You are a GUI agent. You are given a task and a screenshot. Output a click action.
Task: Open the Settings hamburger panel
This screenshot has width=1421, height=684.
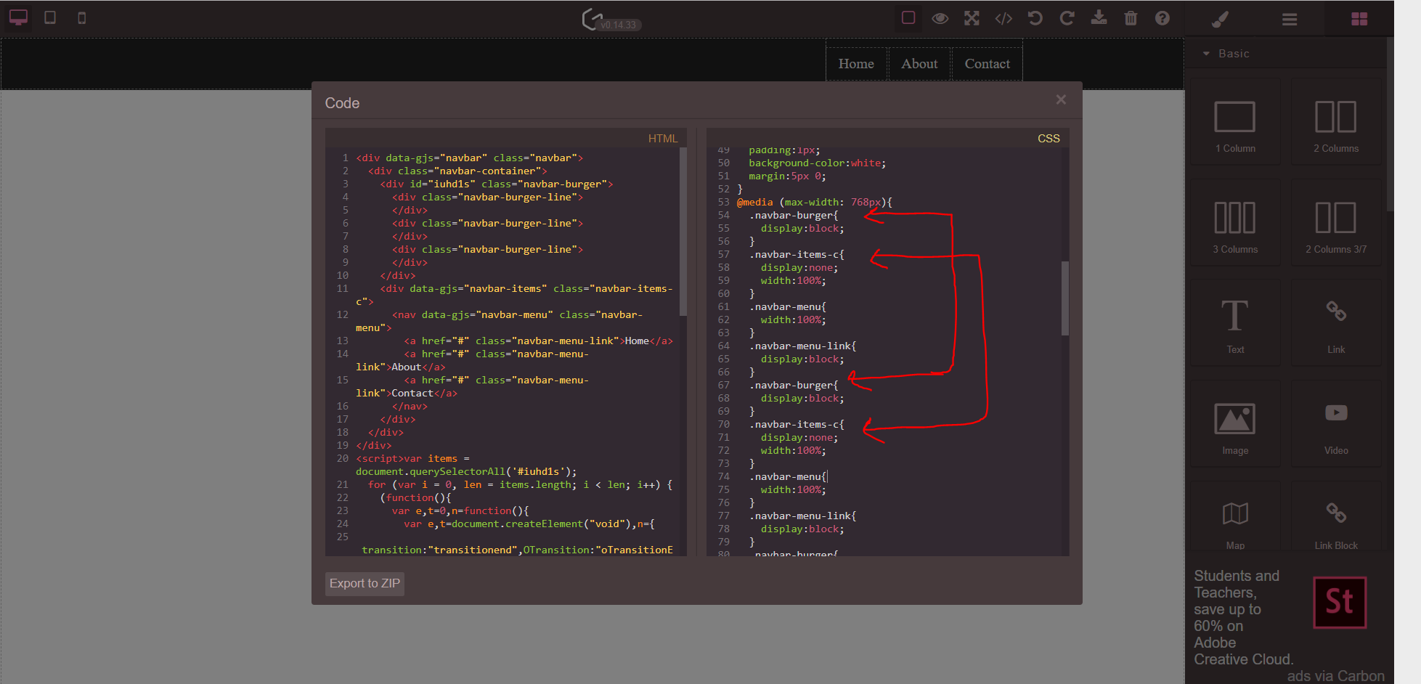(x=1290, y=20)
